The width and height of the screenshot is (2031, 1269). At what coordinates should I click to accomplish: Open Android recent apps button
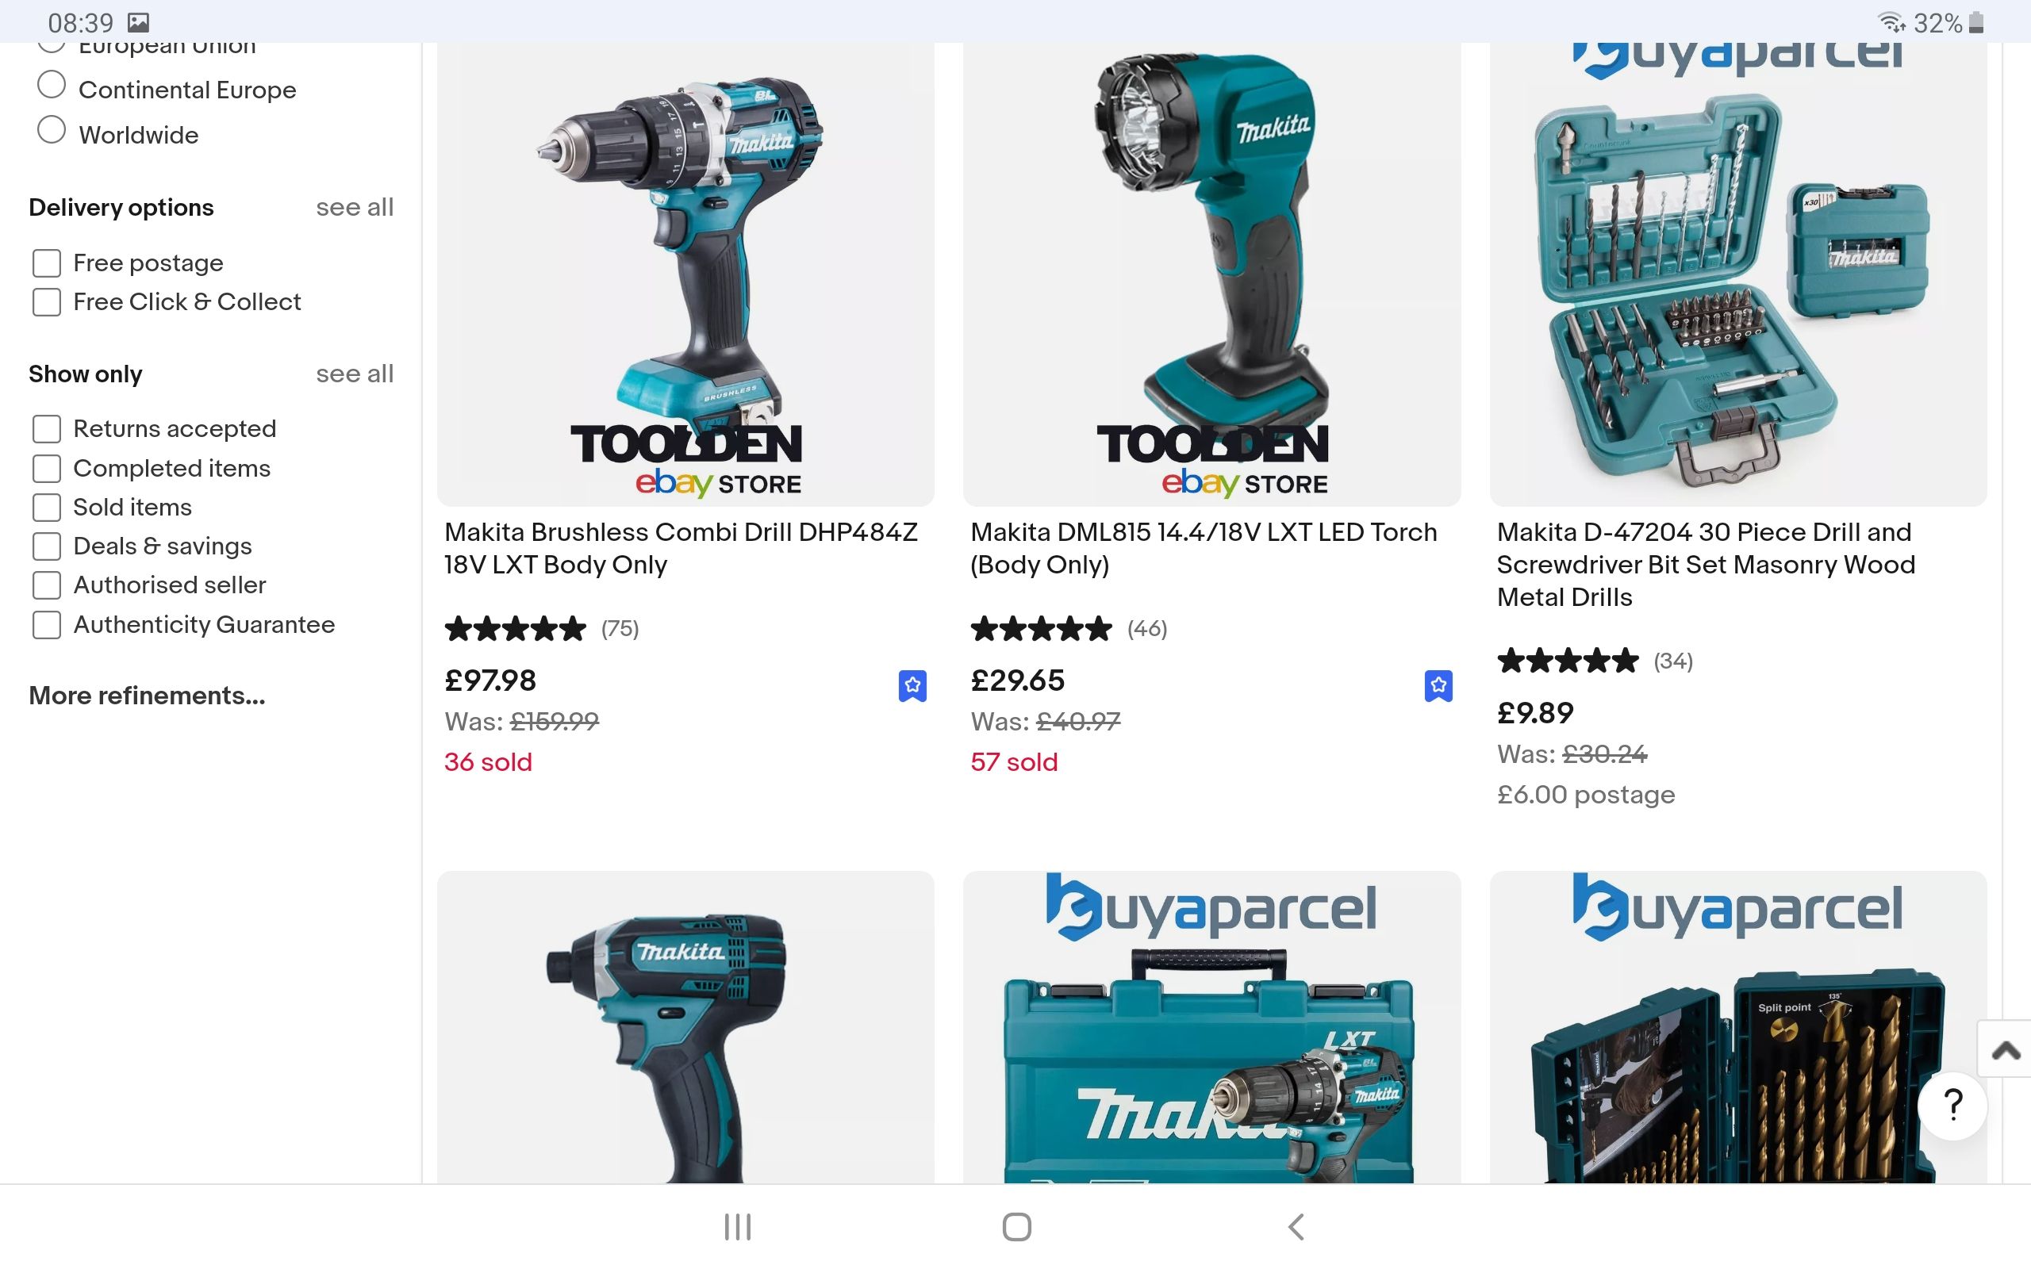[x=738, y=1226]
